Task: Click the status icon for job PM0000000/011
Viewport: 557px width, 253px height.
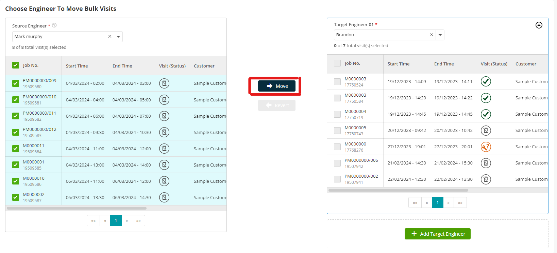Action: tap(164, 116)
